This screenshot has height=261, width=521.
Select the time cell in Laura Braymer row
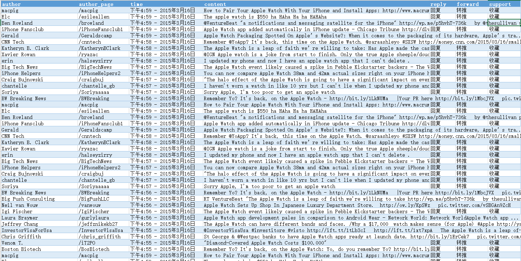coord(166,218)
